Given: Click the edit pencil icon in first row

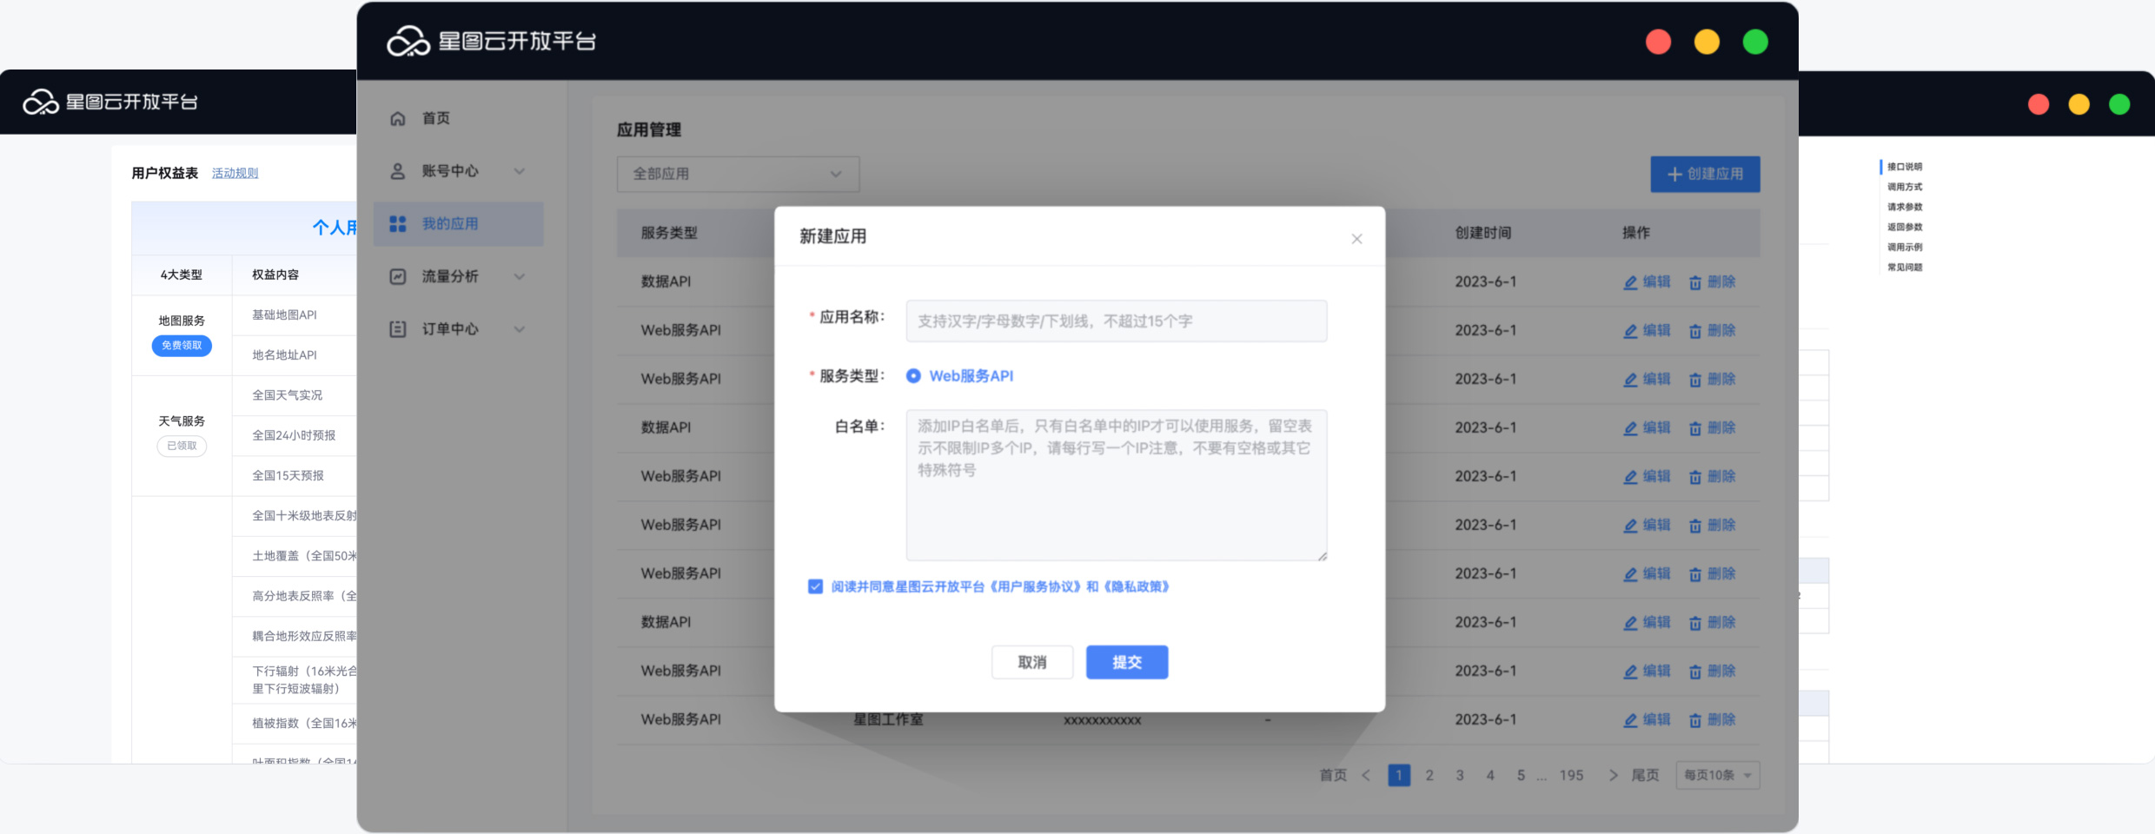Looking at the screenshot, I should [1630, 282].
